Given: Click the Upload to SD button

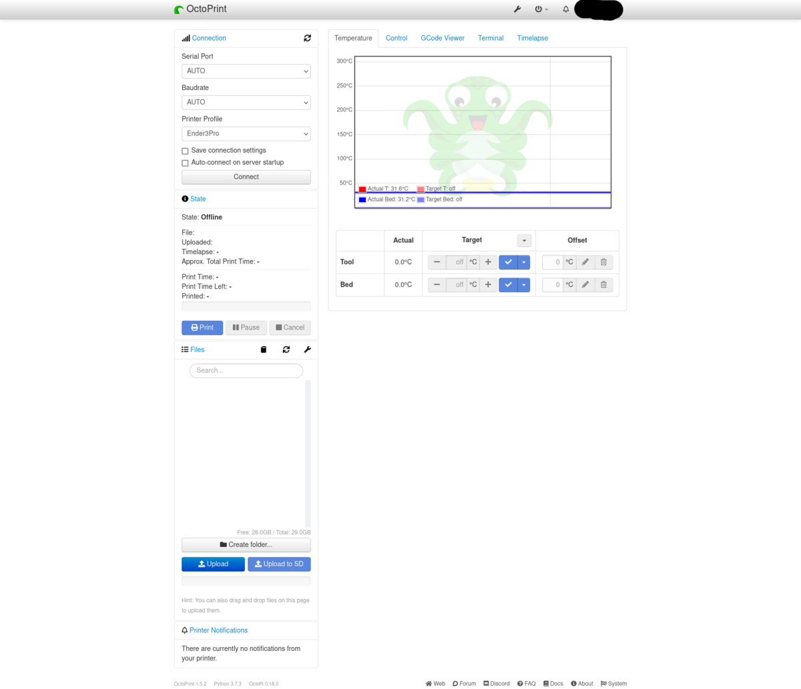Looking at the screenshot, I should coord(279,564).
